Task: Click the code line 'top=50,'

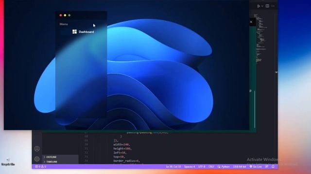Action: pos(119,157)
